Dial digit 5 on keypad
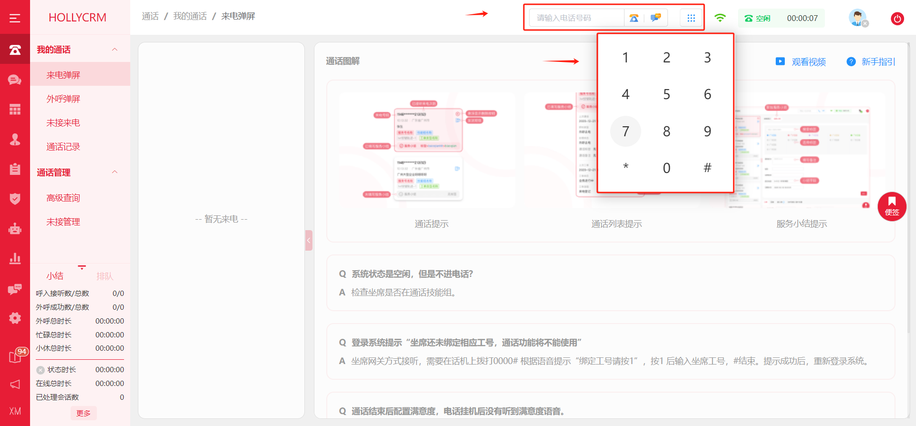The width and height of the screenshot is (916, 426). [x=666, y=94]
